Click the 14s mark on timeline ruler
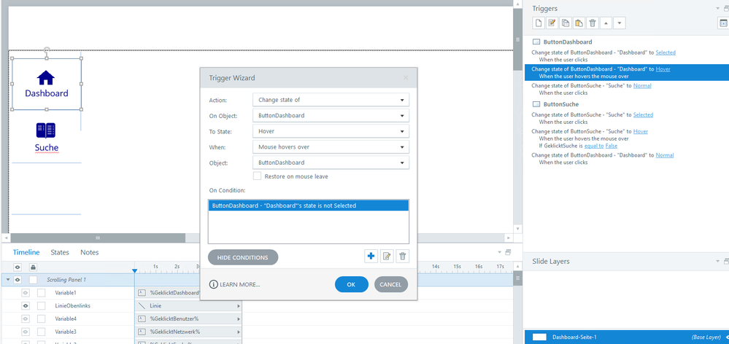Image resolution: width=729 pixels, height=344 pixels. click(x=436, y=267)
